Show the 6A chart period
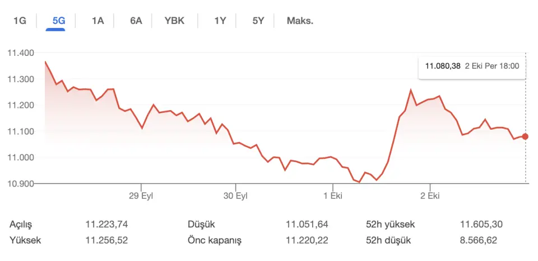 coord(136,21)
